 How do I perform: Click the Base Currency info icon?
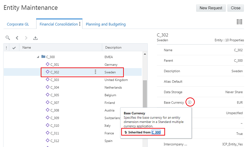[x=190, y=102]
